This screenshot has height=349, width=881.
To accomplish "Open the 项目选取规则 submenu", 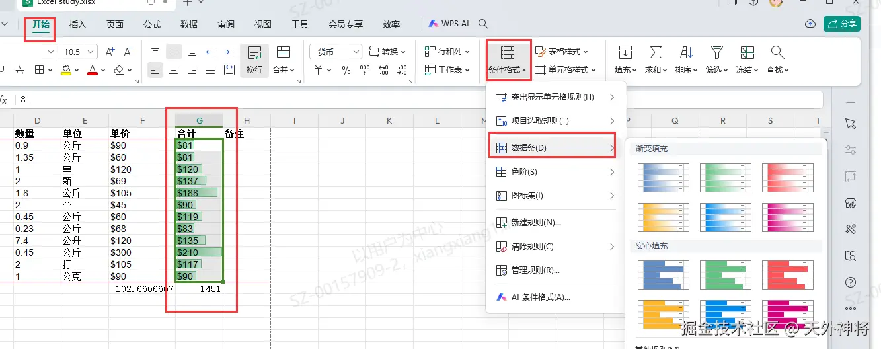I will tap(555, 121).
